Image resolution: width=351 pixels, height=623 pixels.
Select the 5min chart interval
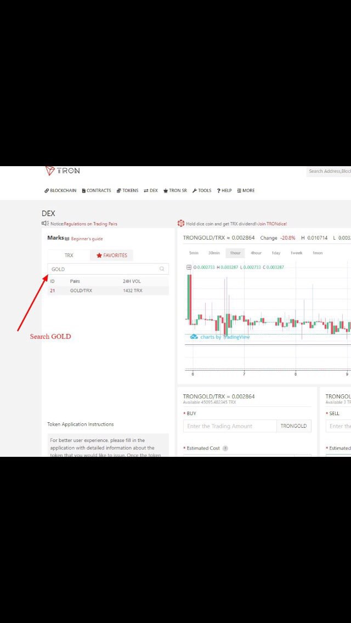tap(194, 253)
